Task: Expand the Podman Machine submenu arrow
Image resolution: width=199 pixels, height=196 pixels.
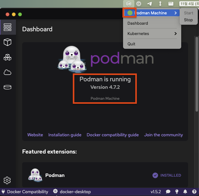Action: (x=176, y=13)
